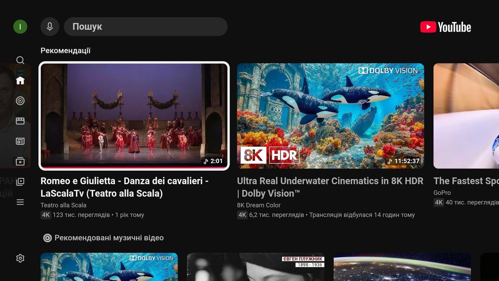Viewport: 499px width, 281px height.
Task: Activate voice search microphone button
Action: point(49,27)
